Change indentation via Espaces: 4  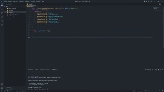click(x=140, y=91)
